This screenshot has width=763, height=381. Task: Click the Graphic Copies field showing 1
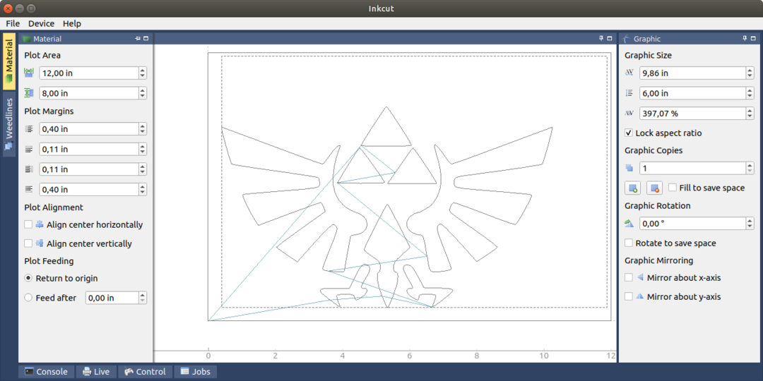pos(693,168)
